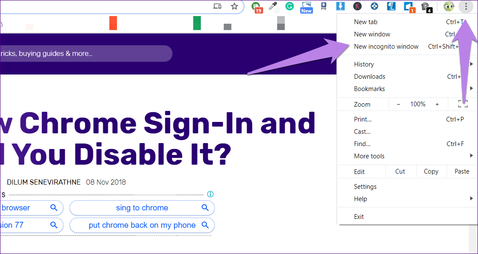Expand the Bookmarks submenu arrow
The height and width of the screenshot is (254, 478).
pyautogui.click(x=472, y=88)
